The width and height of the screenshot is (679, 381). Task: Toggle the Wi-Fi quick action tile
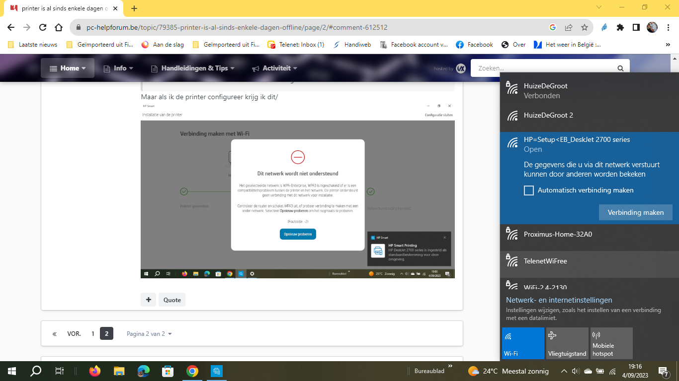pyautogui.click(x=523, y=343)
